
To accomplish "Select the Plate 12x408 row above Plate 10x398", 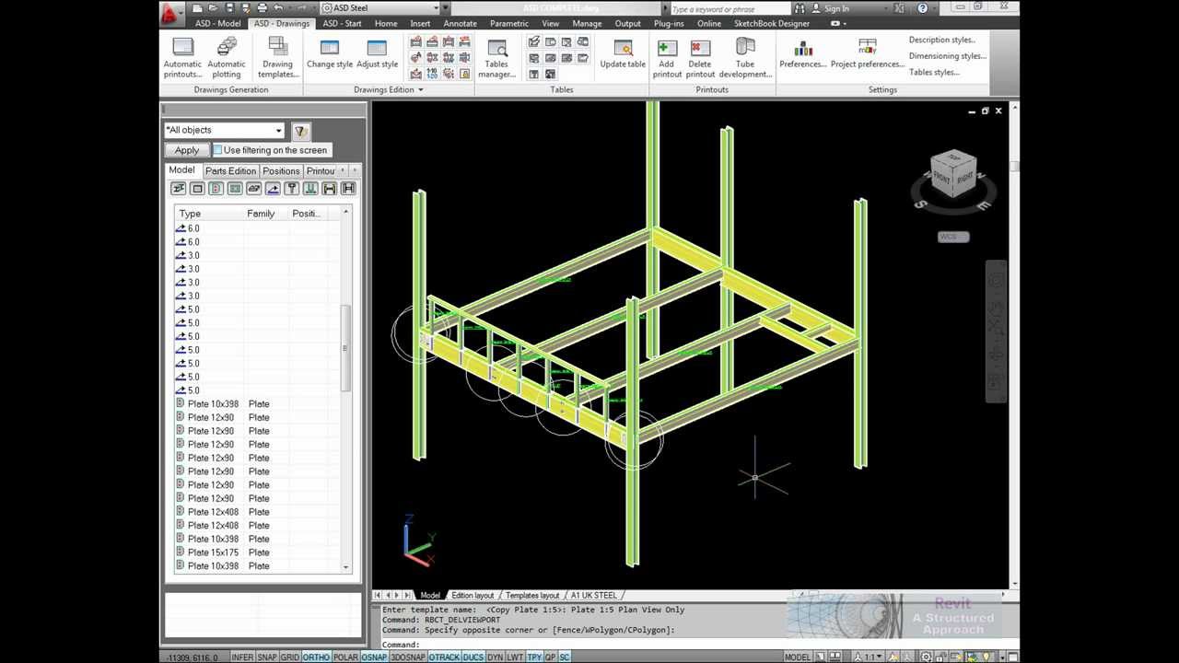I will tap(258, 526).
